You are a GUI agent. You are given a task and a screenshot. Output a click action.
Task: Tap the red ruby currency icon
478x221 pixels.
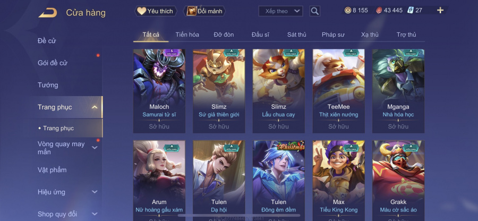[x=379, y=11]
